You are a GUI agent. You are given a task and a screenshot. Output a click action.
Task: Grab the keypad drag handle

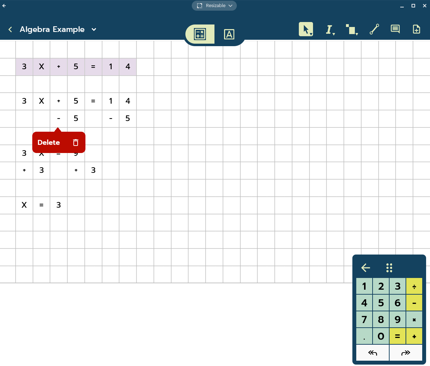point(389,268)
